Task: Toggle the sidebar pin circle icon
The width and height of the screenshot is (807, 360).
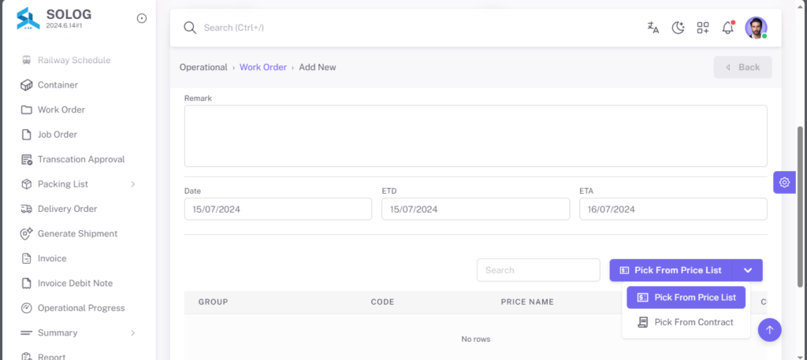Action: tap(142, 19)
